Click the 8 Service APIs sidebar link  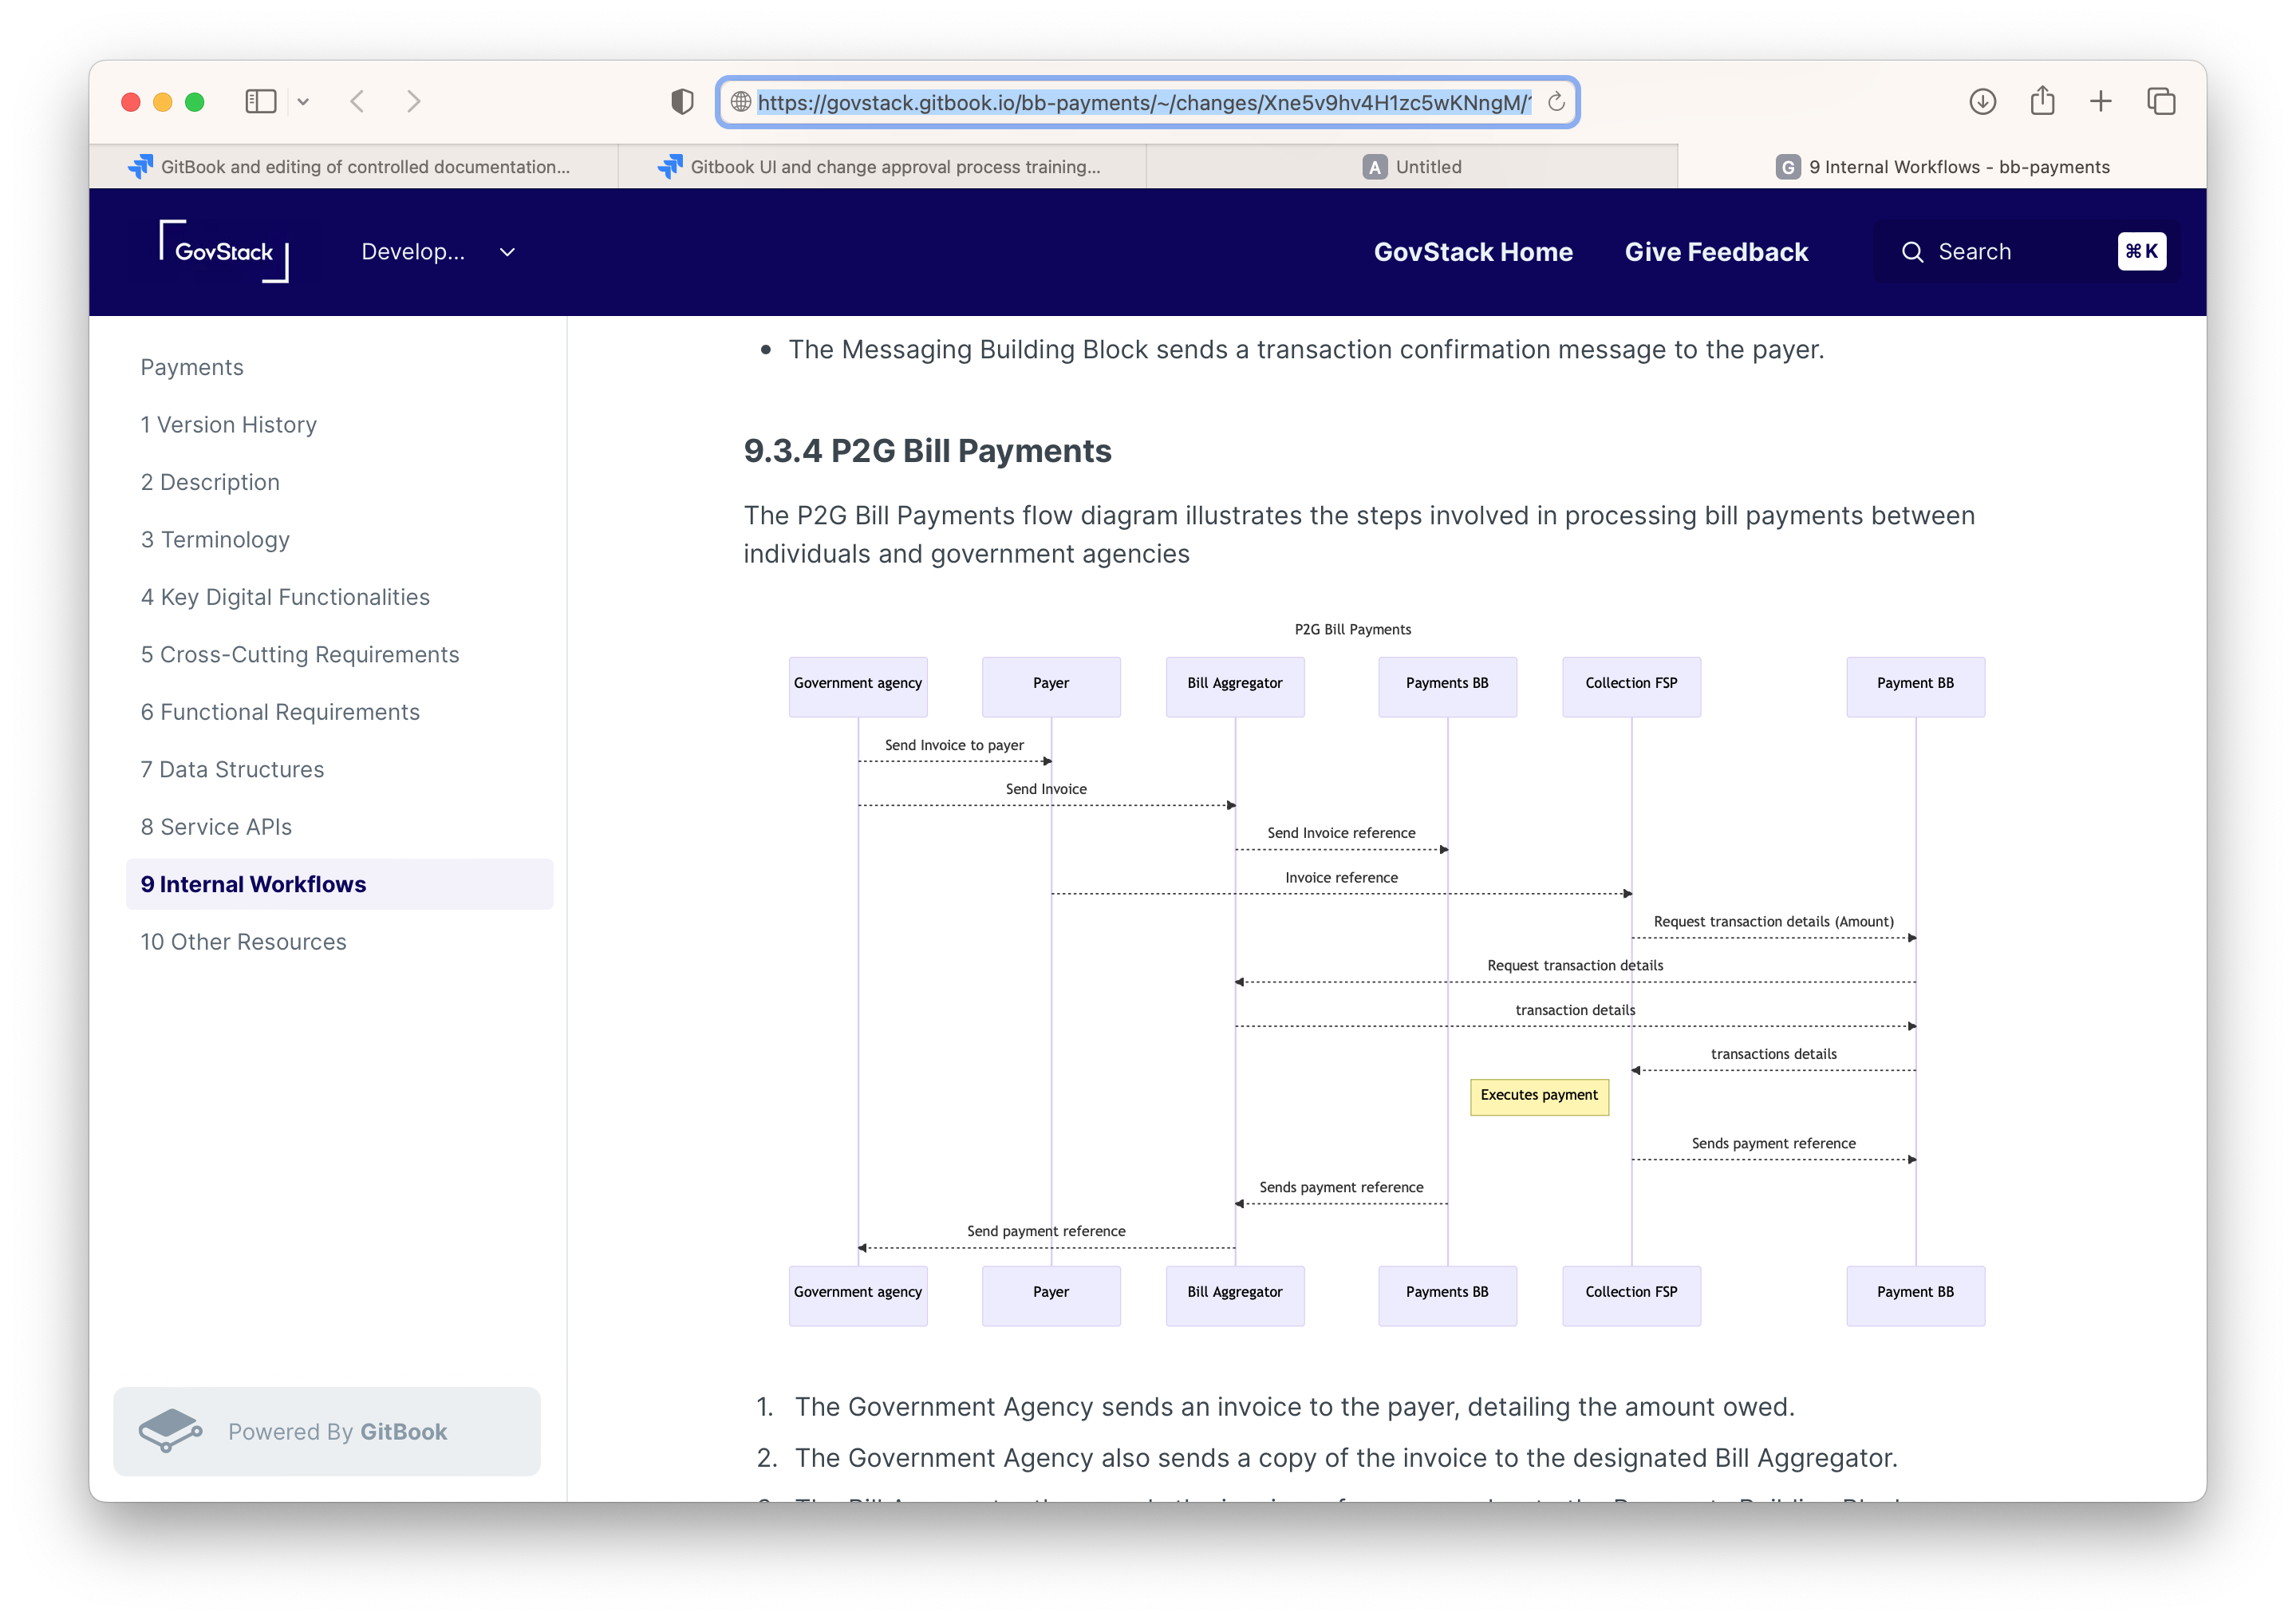click(215, 826)
